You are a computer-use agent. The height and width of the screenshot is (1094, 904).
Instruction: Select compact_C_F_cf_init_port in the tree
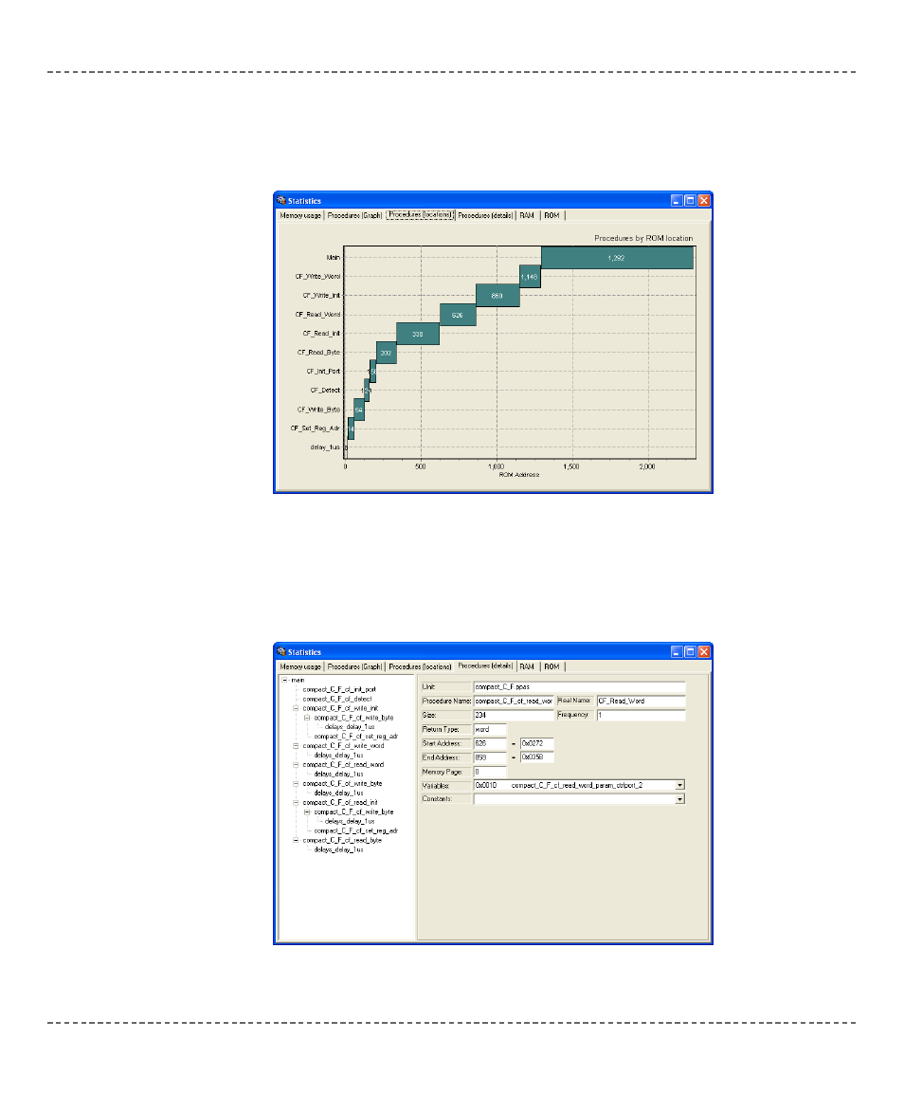coord(339,689)
